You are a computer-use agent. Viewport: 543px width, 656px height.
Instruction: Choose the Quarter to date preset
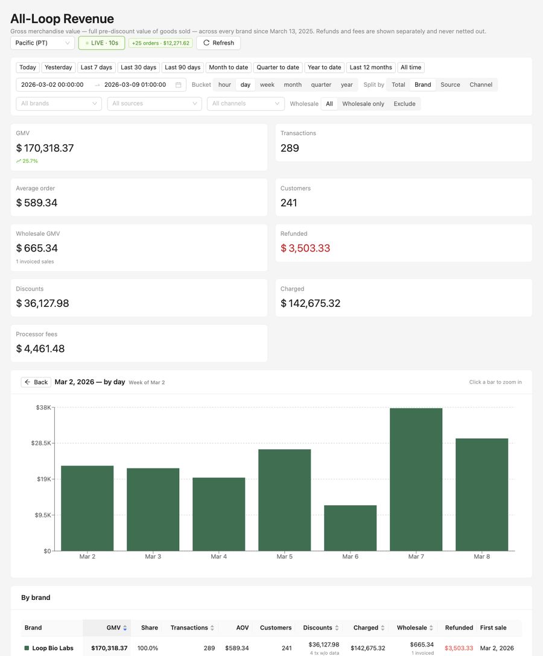[278, 68]
